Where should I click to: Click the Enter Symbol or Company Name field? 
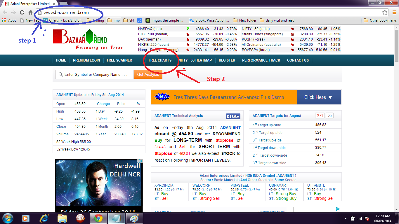[93, 74]
